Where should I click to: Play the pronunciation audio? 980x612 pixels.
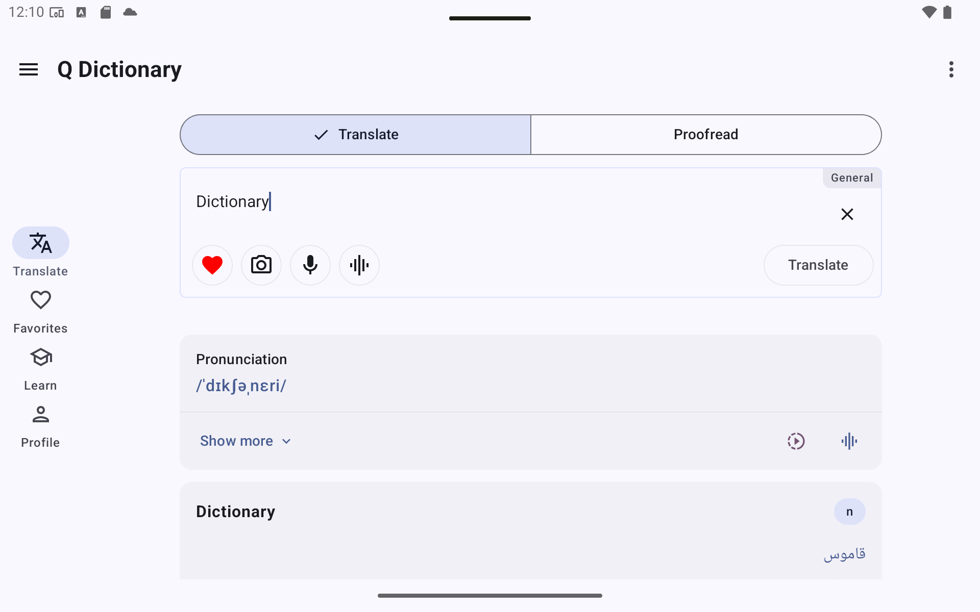(796, 441)
